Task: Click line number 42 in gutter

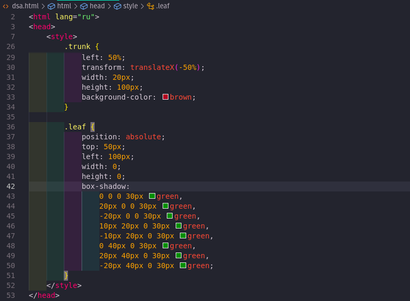Action: pyautogui.click(x=10, y=186)
